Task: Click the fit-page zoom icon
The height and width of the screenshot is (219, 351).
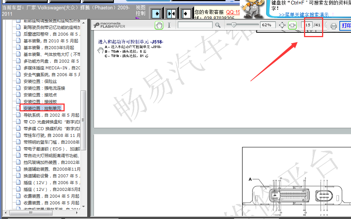Action: [x=282, y=25]
